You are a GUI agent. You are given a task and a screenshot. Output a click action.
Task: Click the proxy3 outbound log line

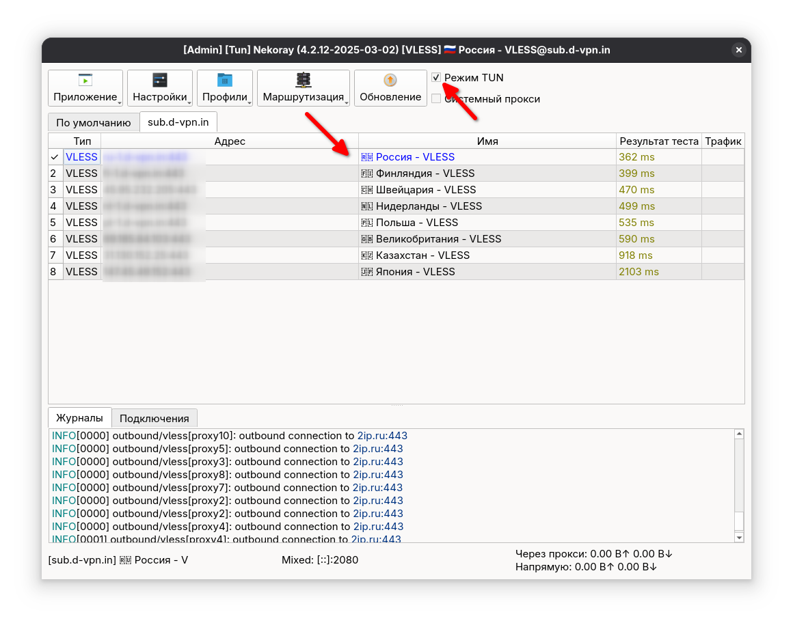pyautogui.click(x=228, y=461)
